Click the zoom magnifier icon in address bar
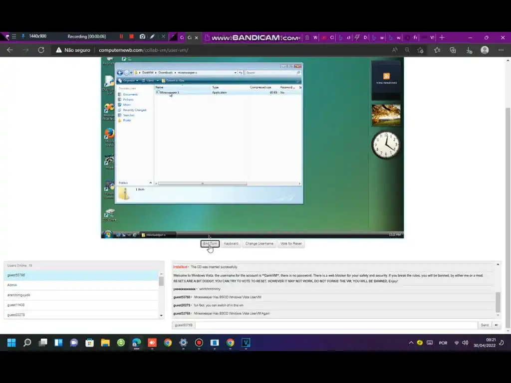Screen dimensions: 511x383 tap(407, 50)
